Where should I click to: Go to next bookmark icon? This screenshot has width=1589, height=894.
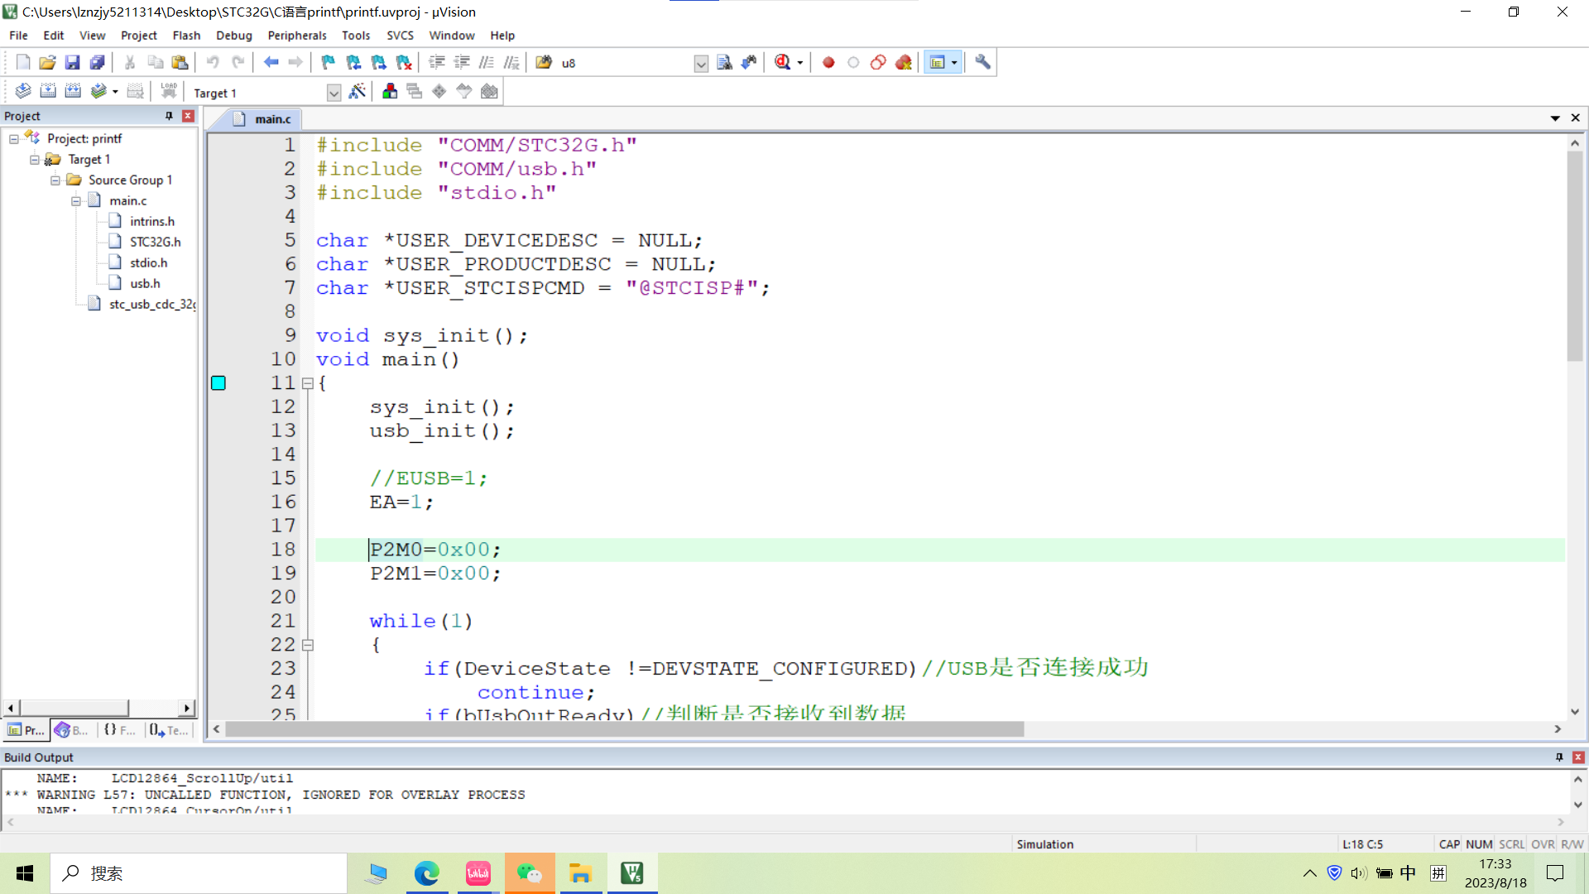[379, 62]
